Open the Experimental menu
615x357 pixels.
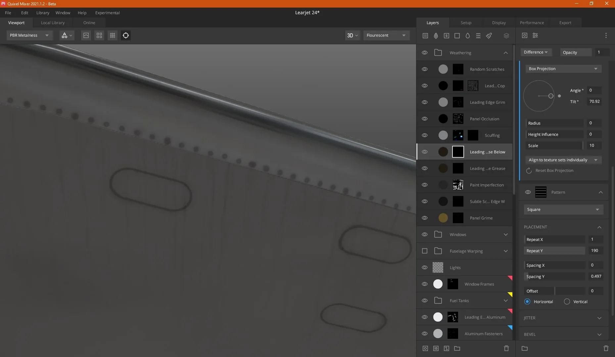108,13
